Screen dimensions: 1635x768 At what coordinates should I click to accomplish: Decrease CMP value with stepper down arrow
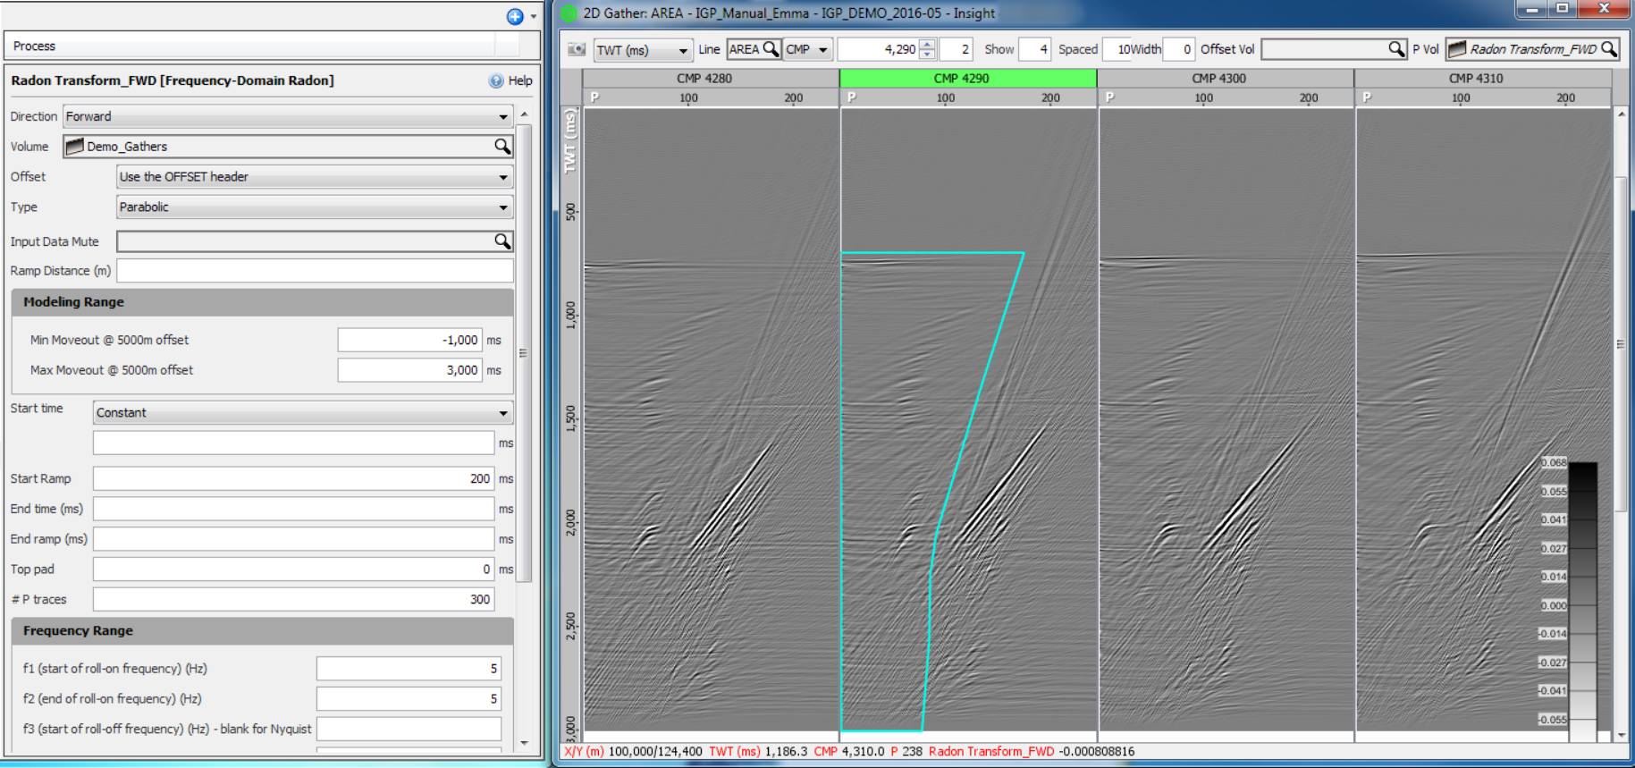tap(928, 55)
